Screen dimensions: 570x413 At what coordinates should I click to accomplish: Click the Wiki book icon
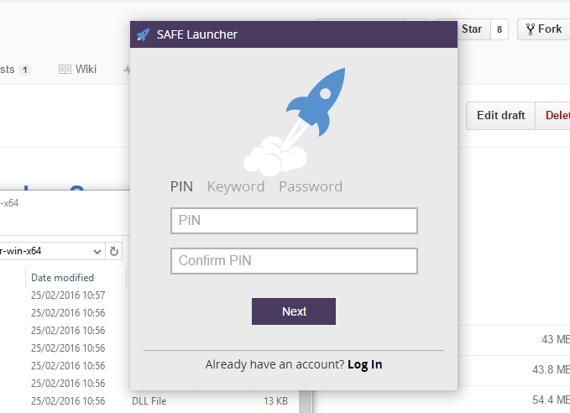[65, 70]
